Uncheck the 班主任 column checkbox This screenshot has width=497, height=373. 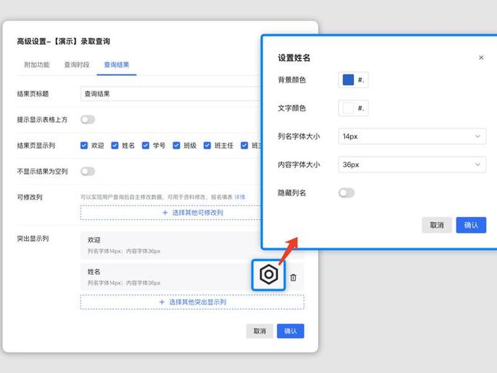207,145
